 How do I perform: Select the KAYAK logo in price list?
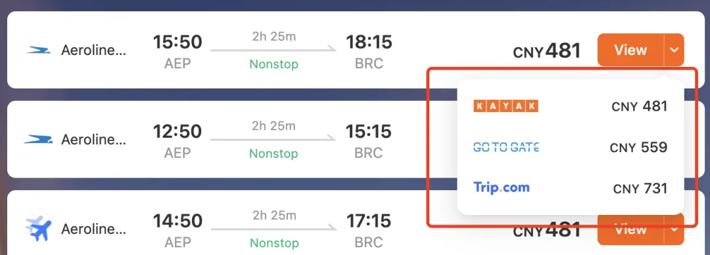coord(506,106)
